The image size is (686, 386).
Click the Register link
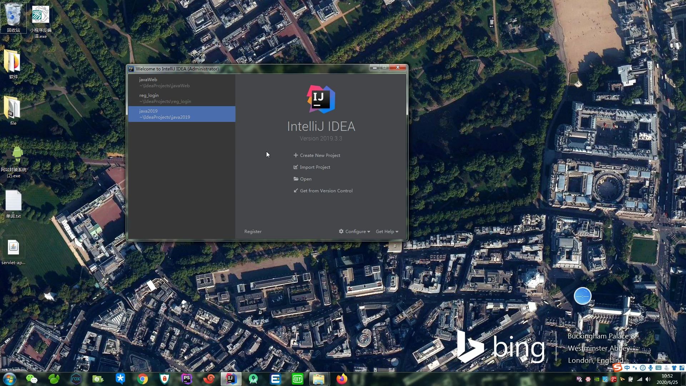point(253,232)
